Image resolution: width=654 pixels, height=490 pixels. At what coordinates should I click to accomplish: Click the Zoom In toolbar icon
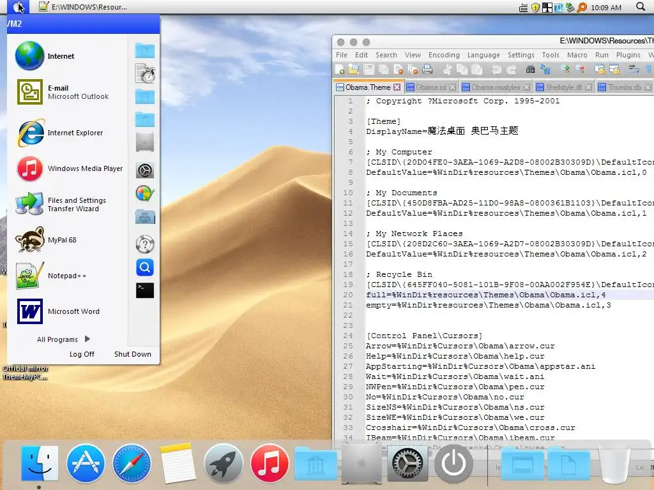coord(565,69)
